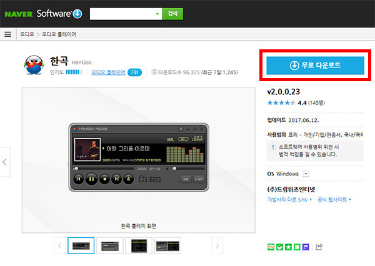The width and height of the screenshot is (375, 266).
Task: Select the third screenshot thumbnail
Action: [139, 245]
